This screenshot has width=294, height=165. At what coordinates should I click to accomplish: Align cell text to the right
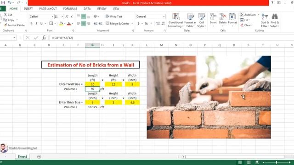point(89,23)
